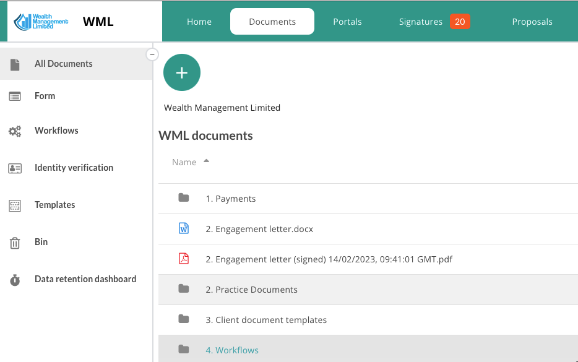Image resolution: width=578 pixels, height=362 pixels.
Task: Select Home in the top navigation
Action: pos(199,21)
